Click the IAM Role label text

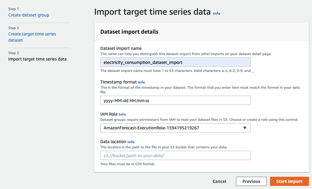109,114
